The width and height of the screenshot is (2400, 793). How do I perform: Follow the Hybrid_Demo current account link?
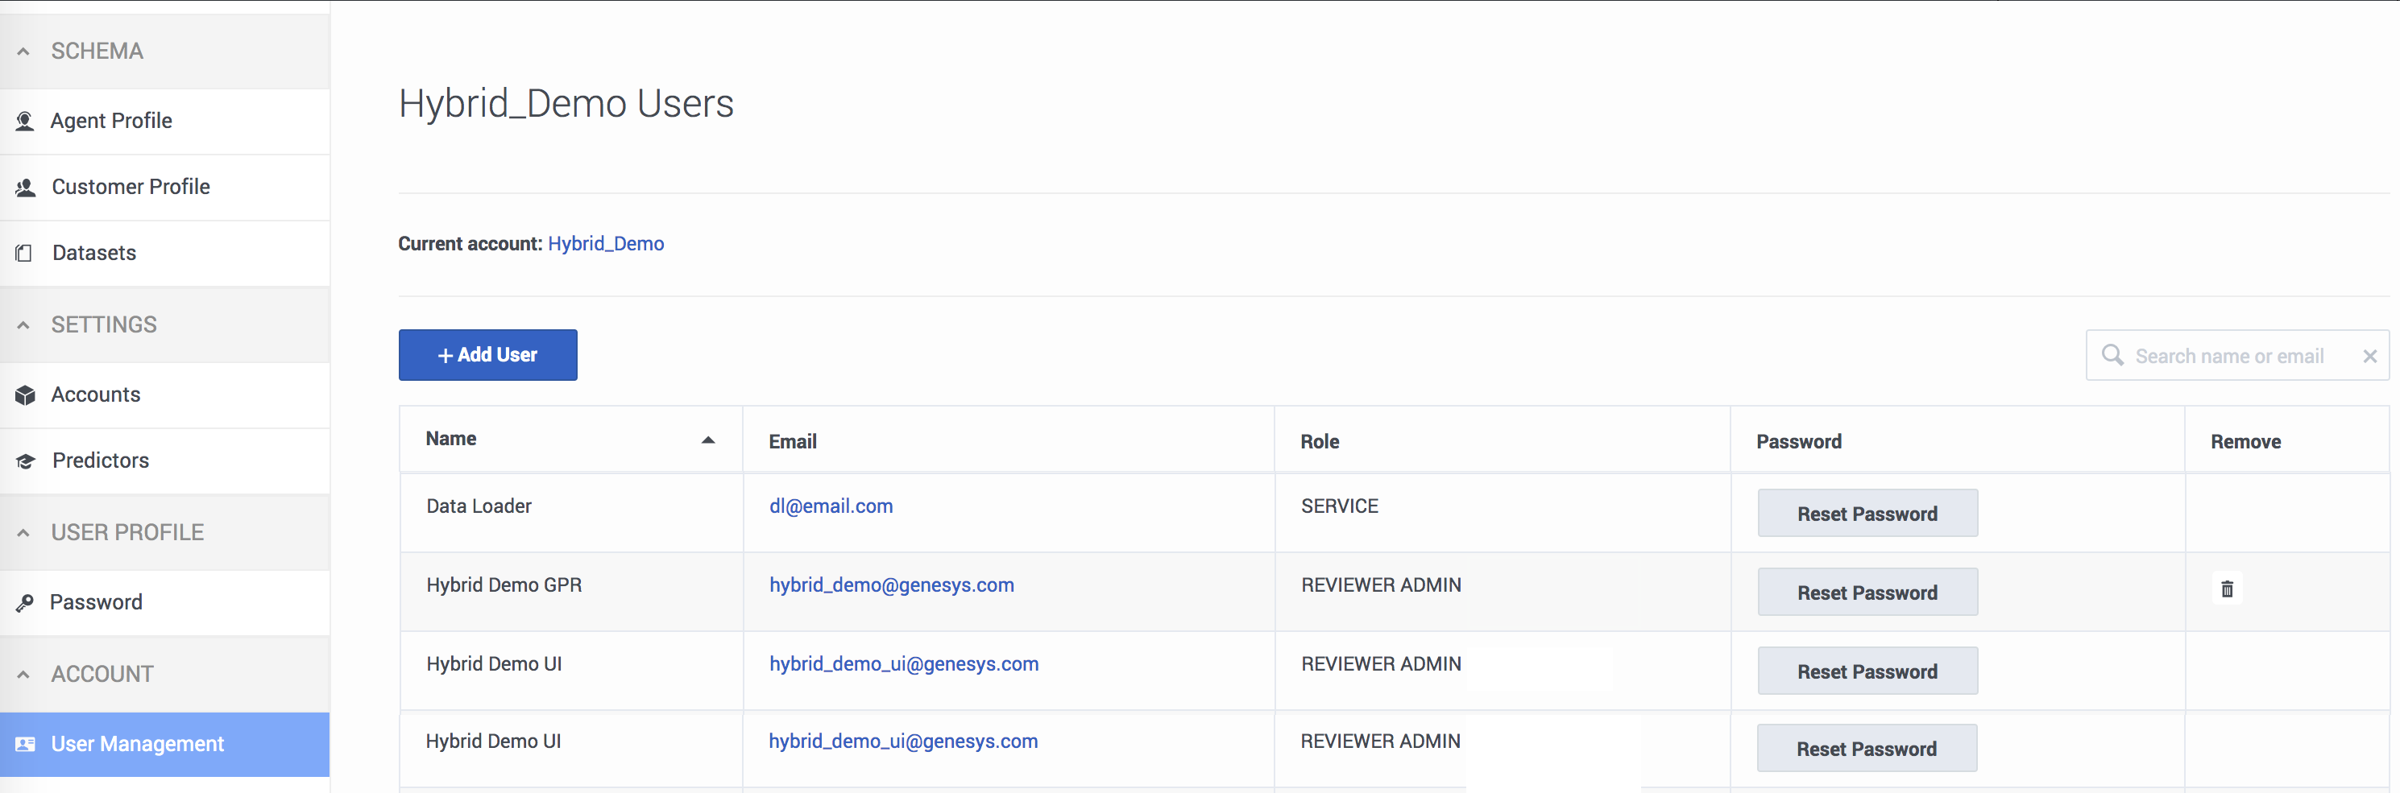click(x=606, y=244)
